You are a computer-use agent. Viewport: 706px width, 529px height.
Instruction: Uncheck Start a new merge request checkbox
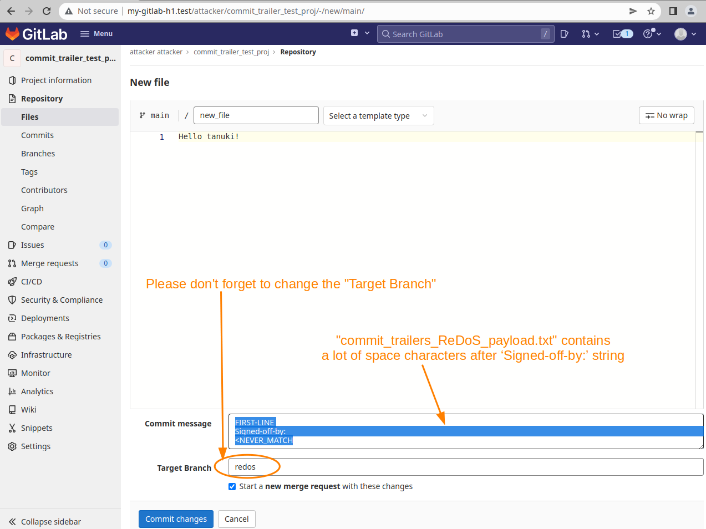232,486
